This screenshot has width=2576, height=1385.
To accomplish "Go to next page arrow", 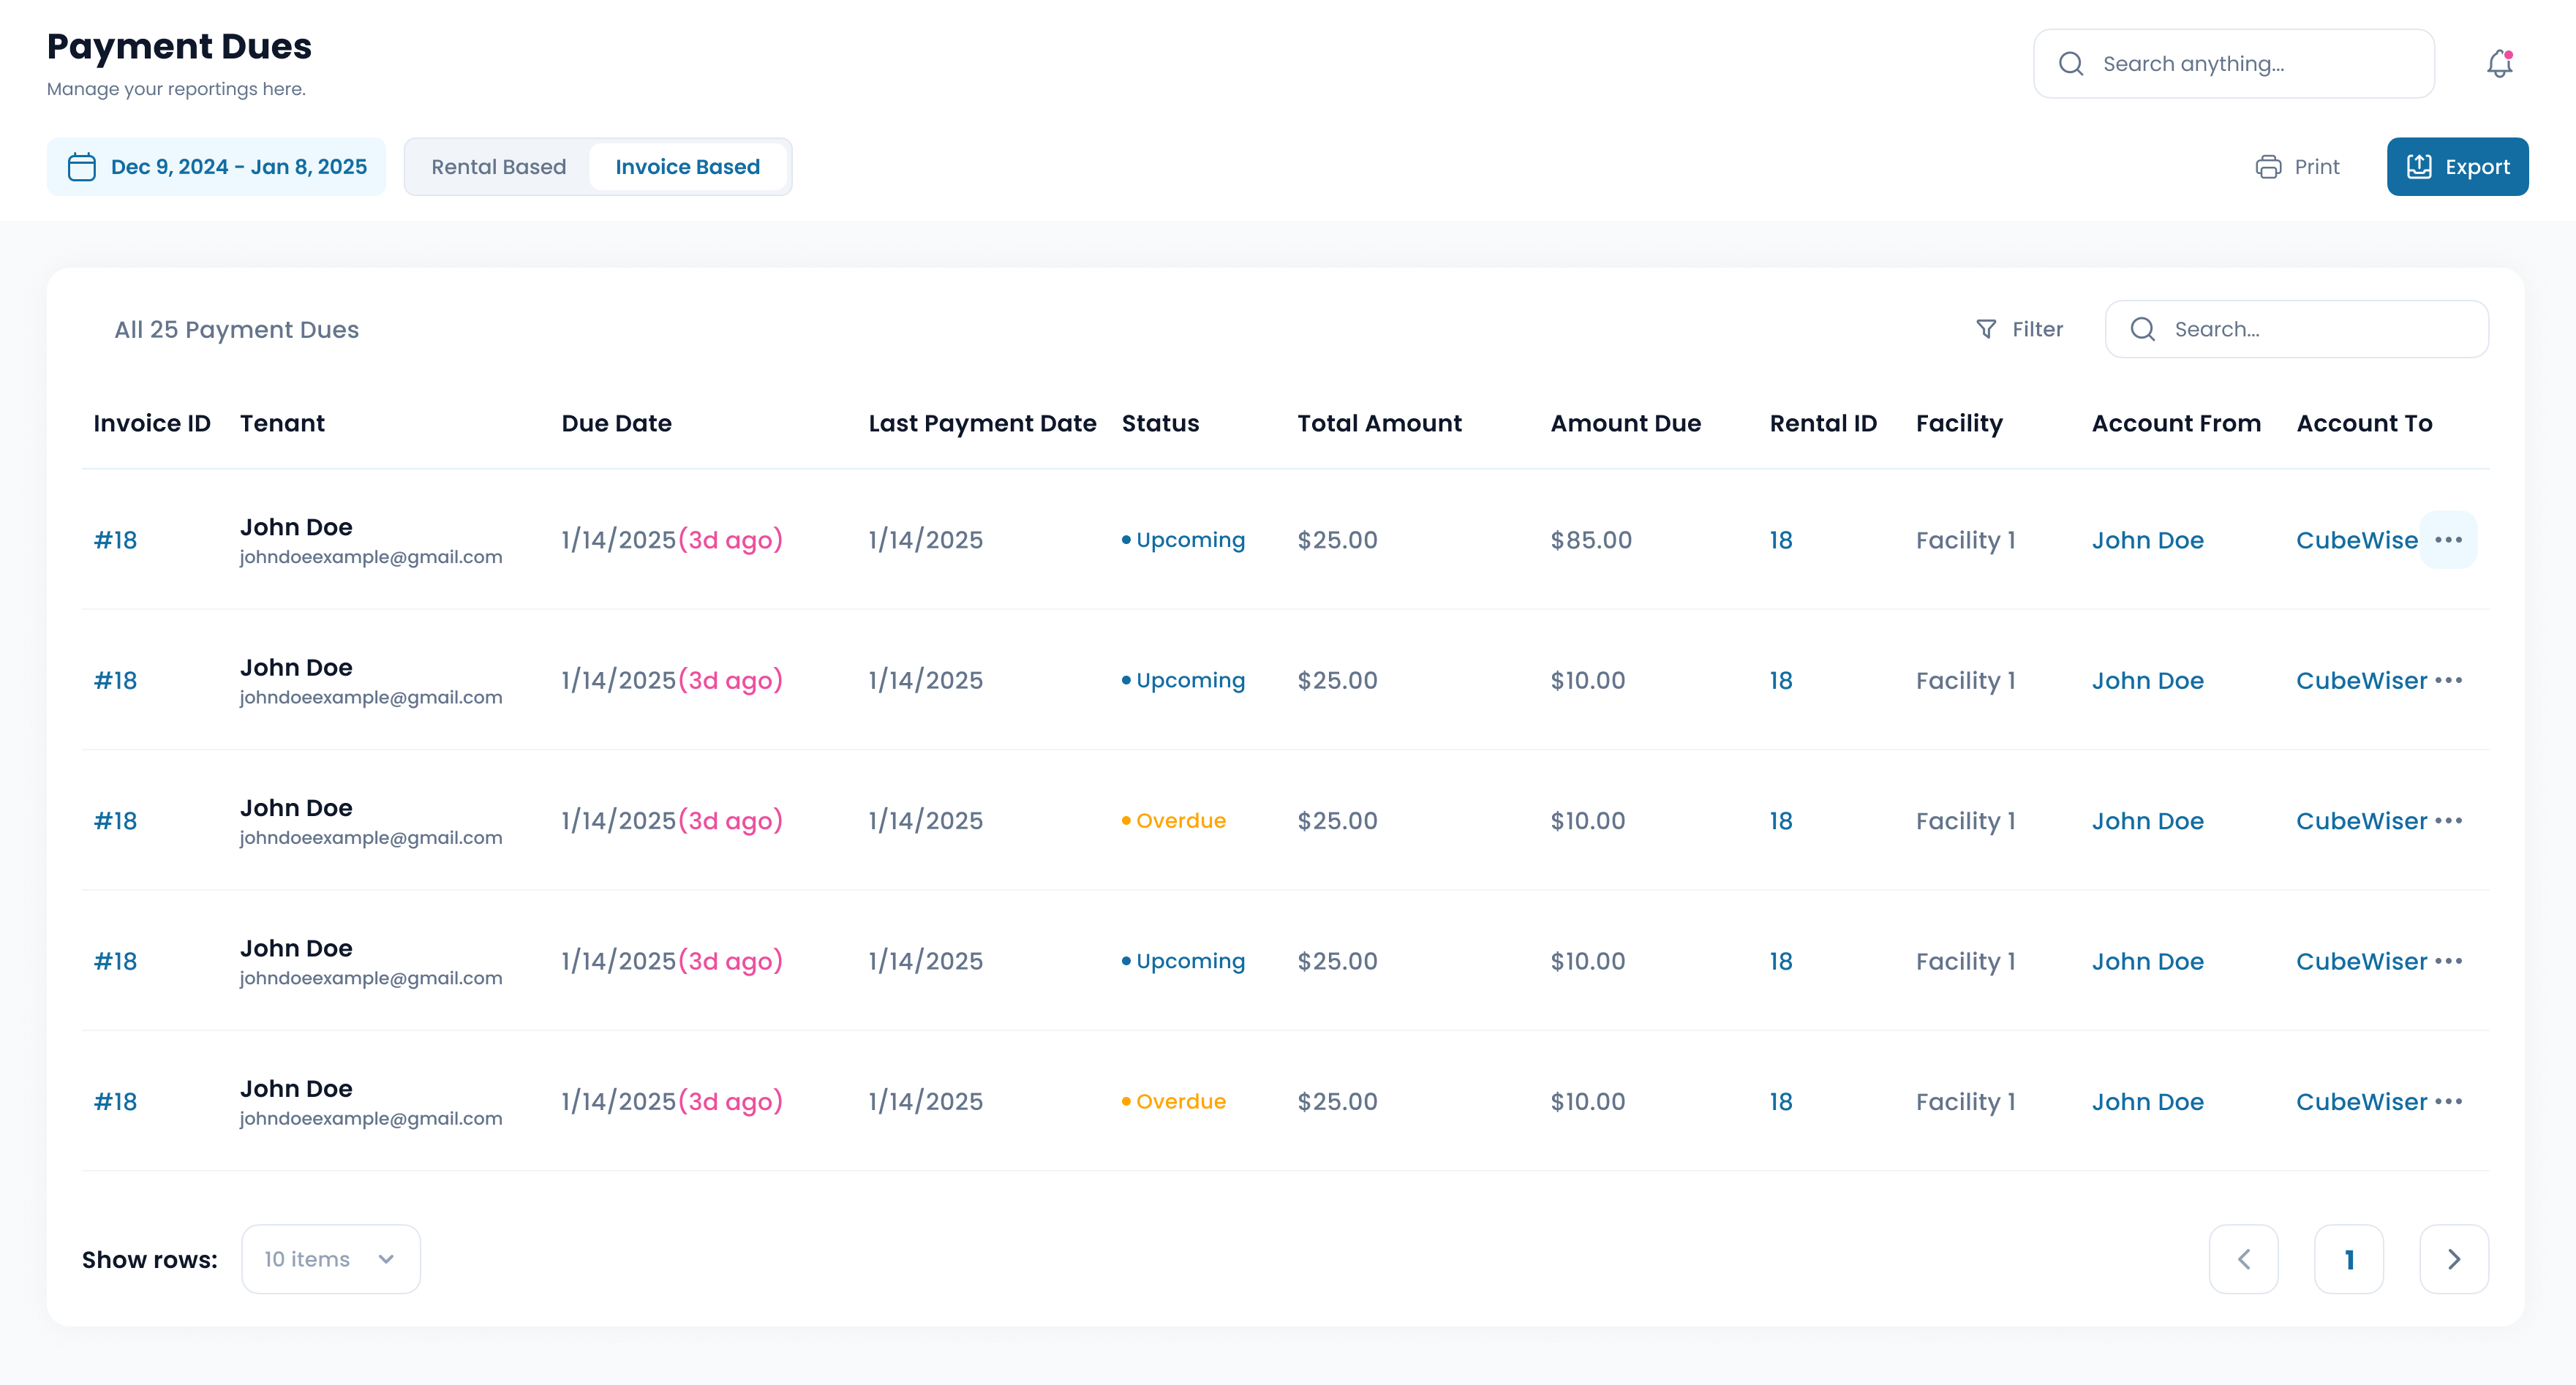I will (x=2453, y=1259).
